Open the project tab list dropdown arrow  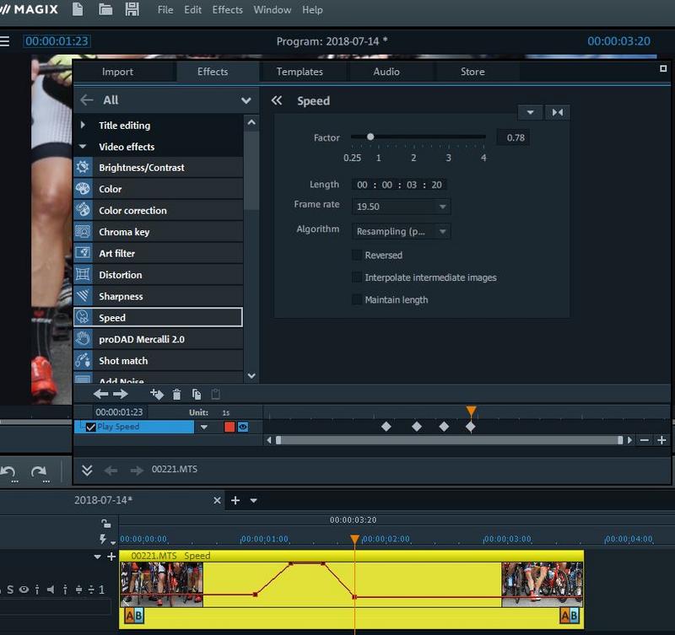254,501
